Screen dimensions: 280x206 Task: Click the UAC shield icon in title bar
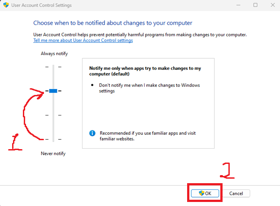(6, 5)
